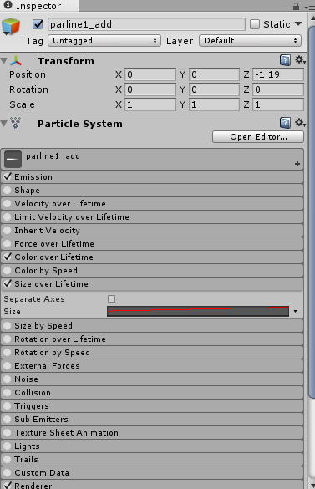Toggle the object active checkbox

point(38,24)
